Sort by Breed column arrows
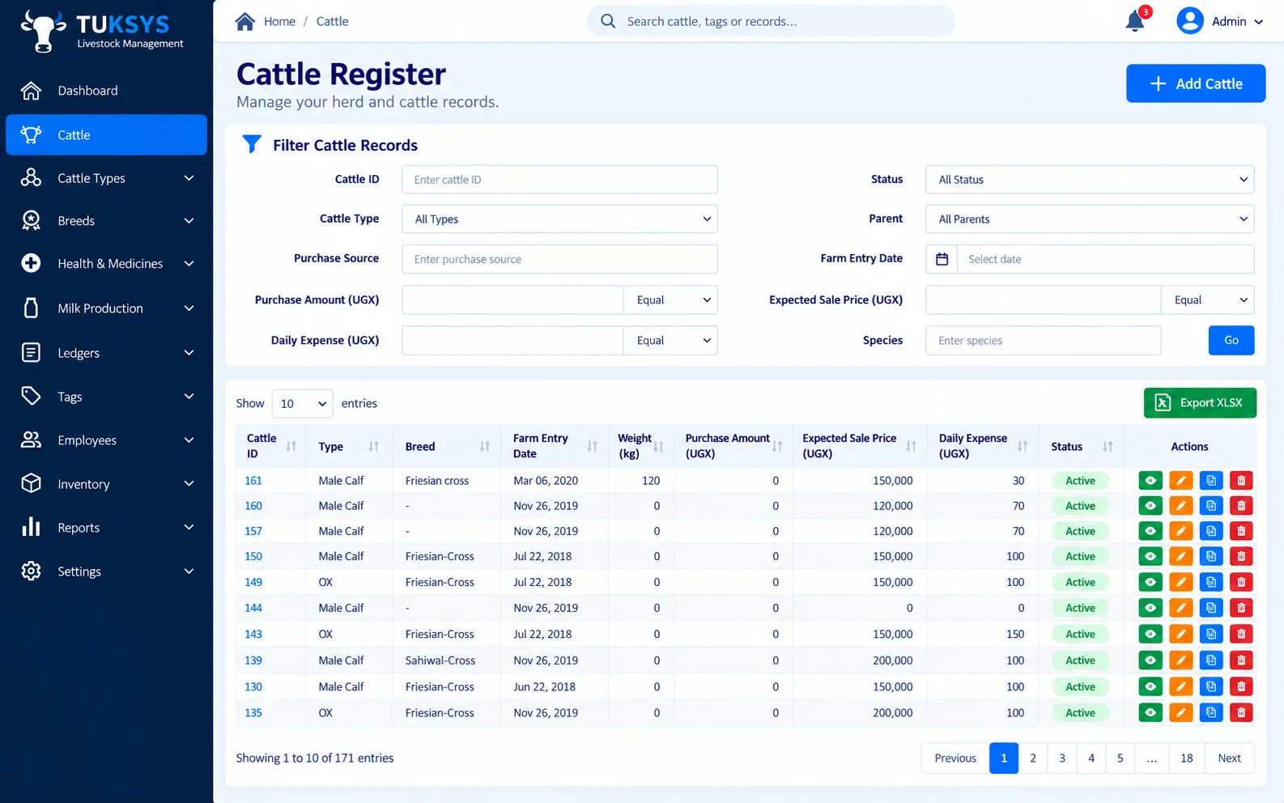 [484, 447]
